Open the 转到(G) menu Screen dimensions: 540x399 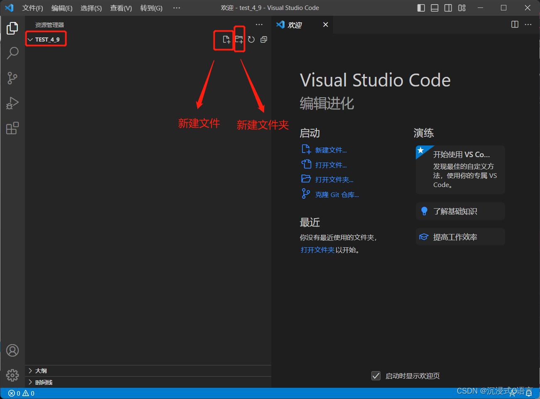pos(151,8)
